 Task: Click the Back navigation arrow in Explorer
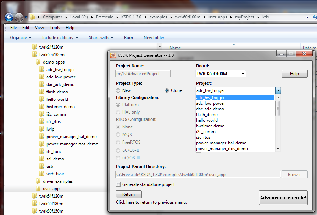(9, 17)
